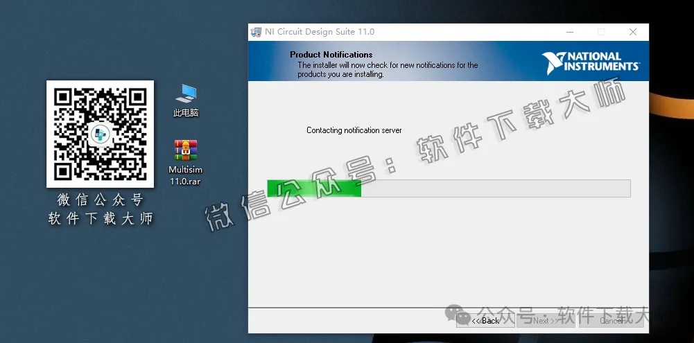Click the green installation progress bar
694x343 pixels.
tap(449, 188)
